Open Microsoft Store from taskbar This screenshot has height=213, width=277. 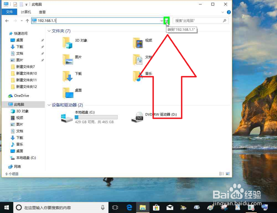(x=156, y=207)
